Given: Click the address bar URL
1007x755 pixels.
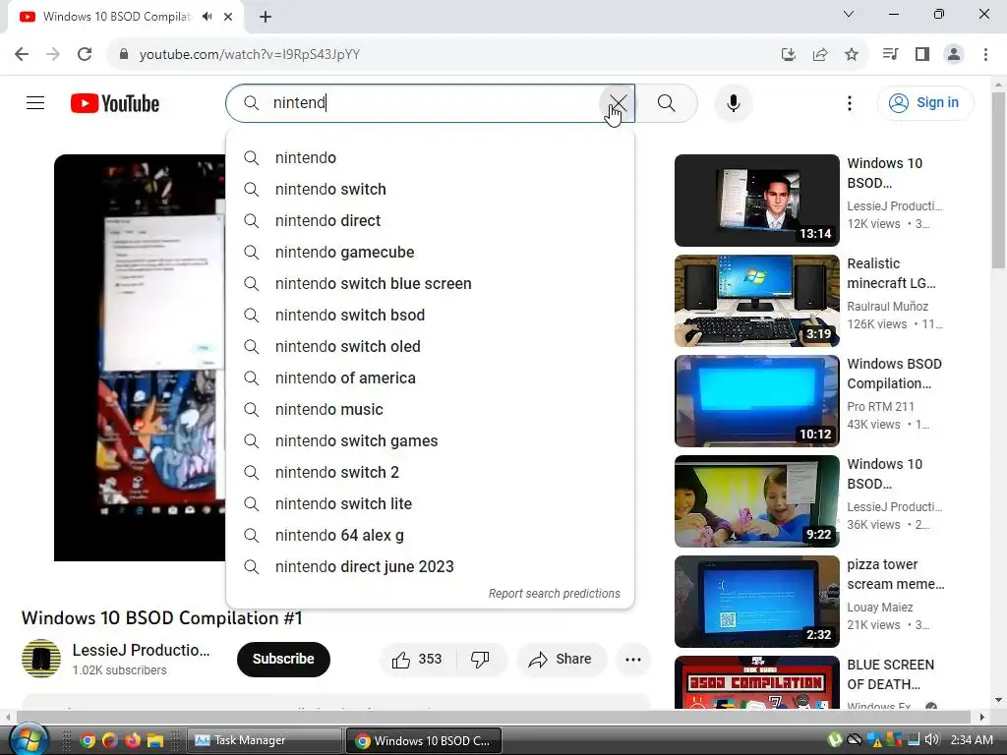Looking at the screenshot, I should pyautogui.click(x=249, y=54).
